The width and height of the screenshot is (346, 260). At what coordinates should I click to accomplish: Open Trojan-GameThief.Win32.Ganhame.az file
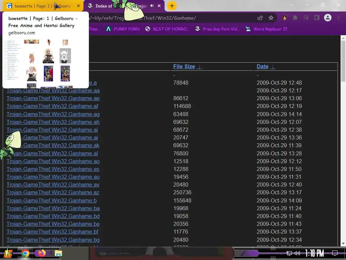click(53, 192)
